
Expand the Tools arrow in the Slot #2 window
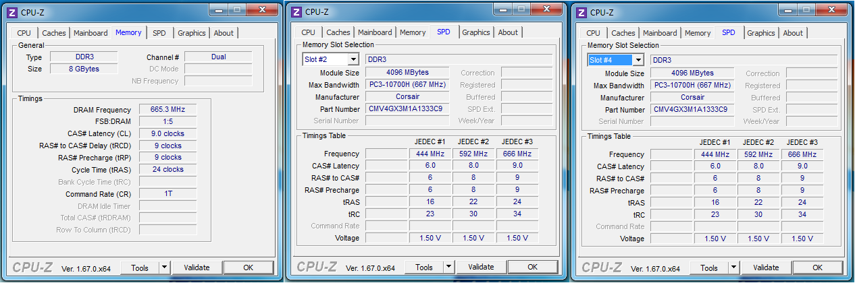pyautogui.click(x=448, y=268)
